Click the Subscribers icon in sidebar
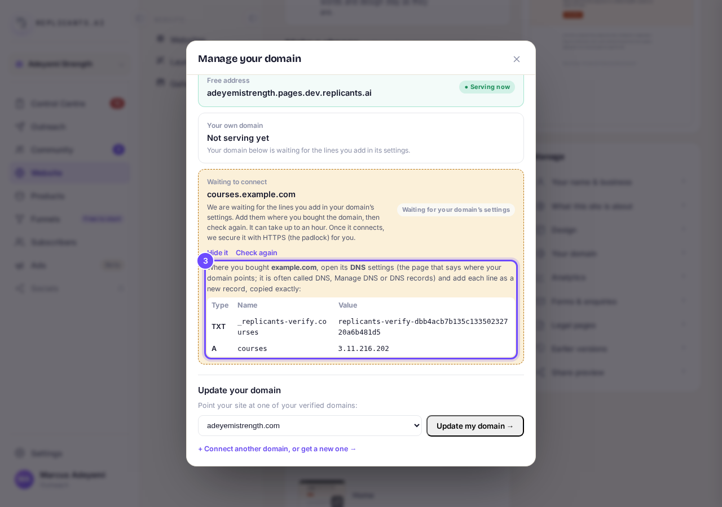This screenshot has width=722, height=507. tap(20, 242)
